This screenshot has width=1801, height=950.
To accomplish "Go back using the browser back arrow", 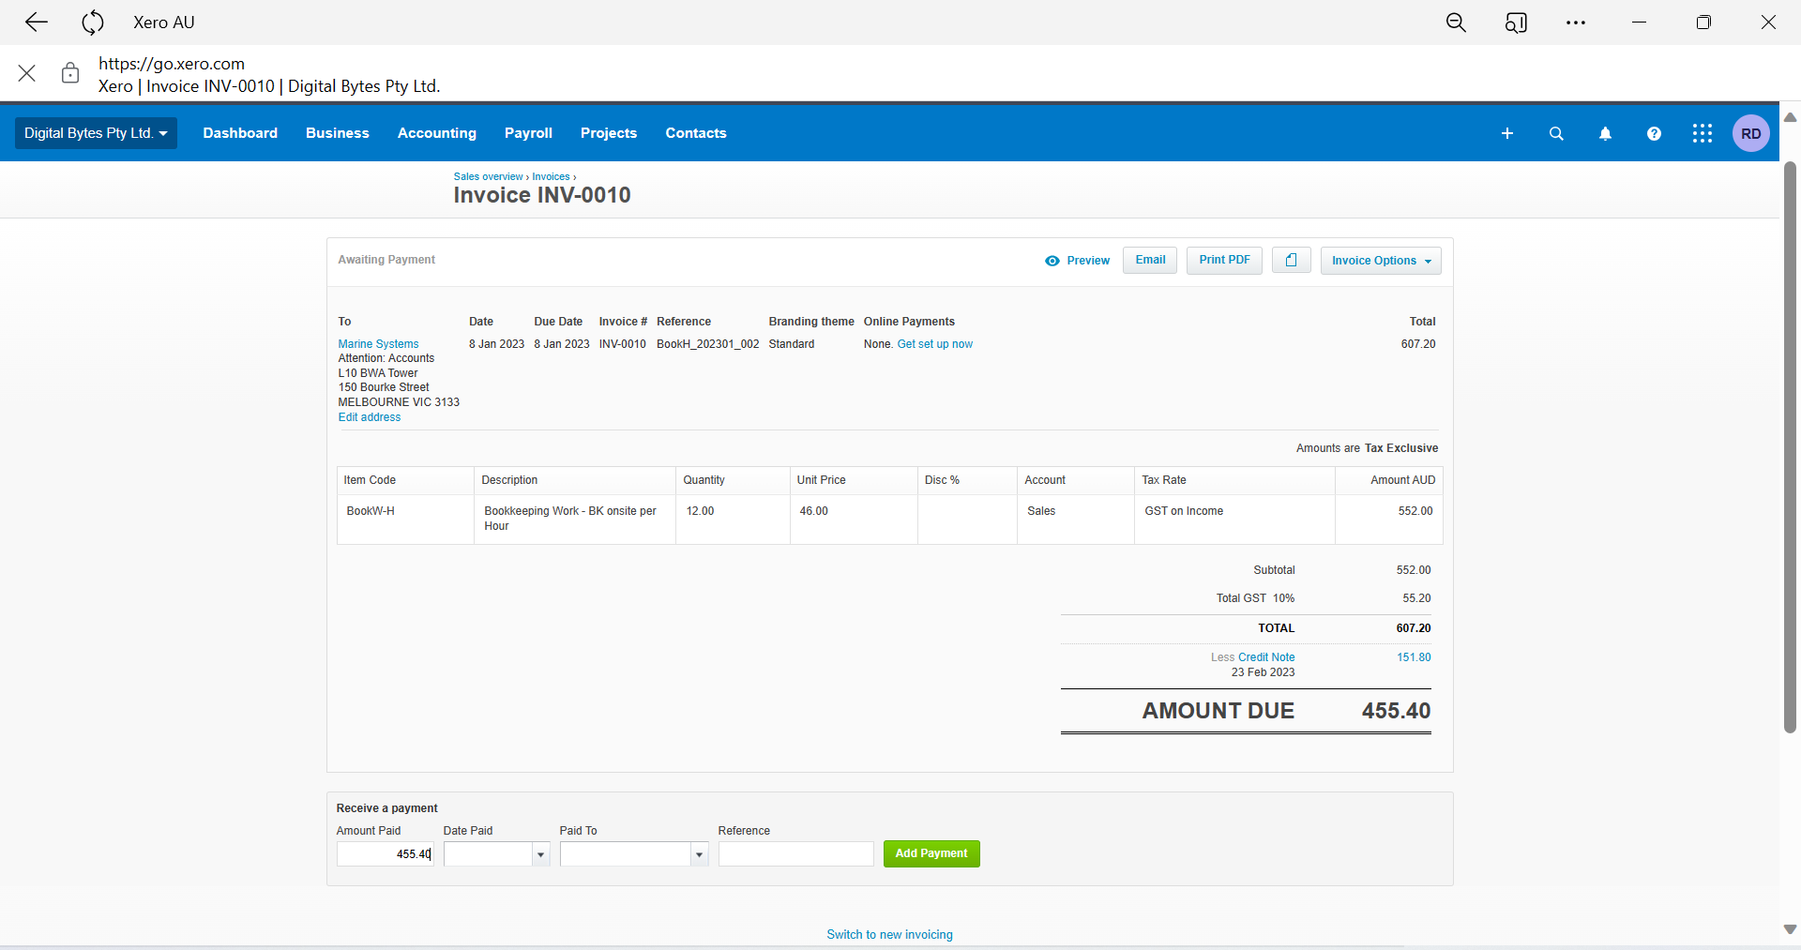I will click(37, 23).
